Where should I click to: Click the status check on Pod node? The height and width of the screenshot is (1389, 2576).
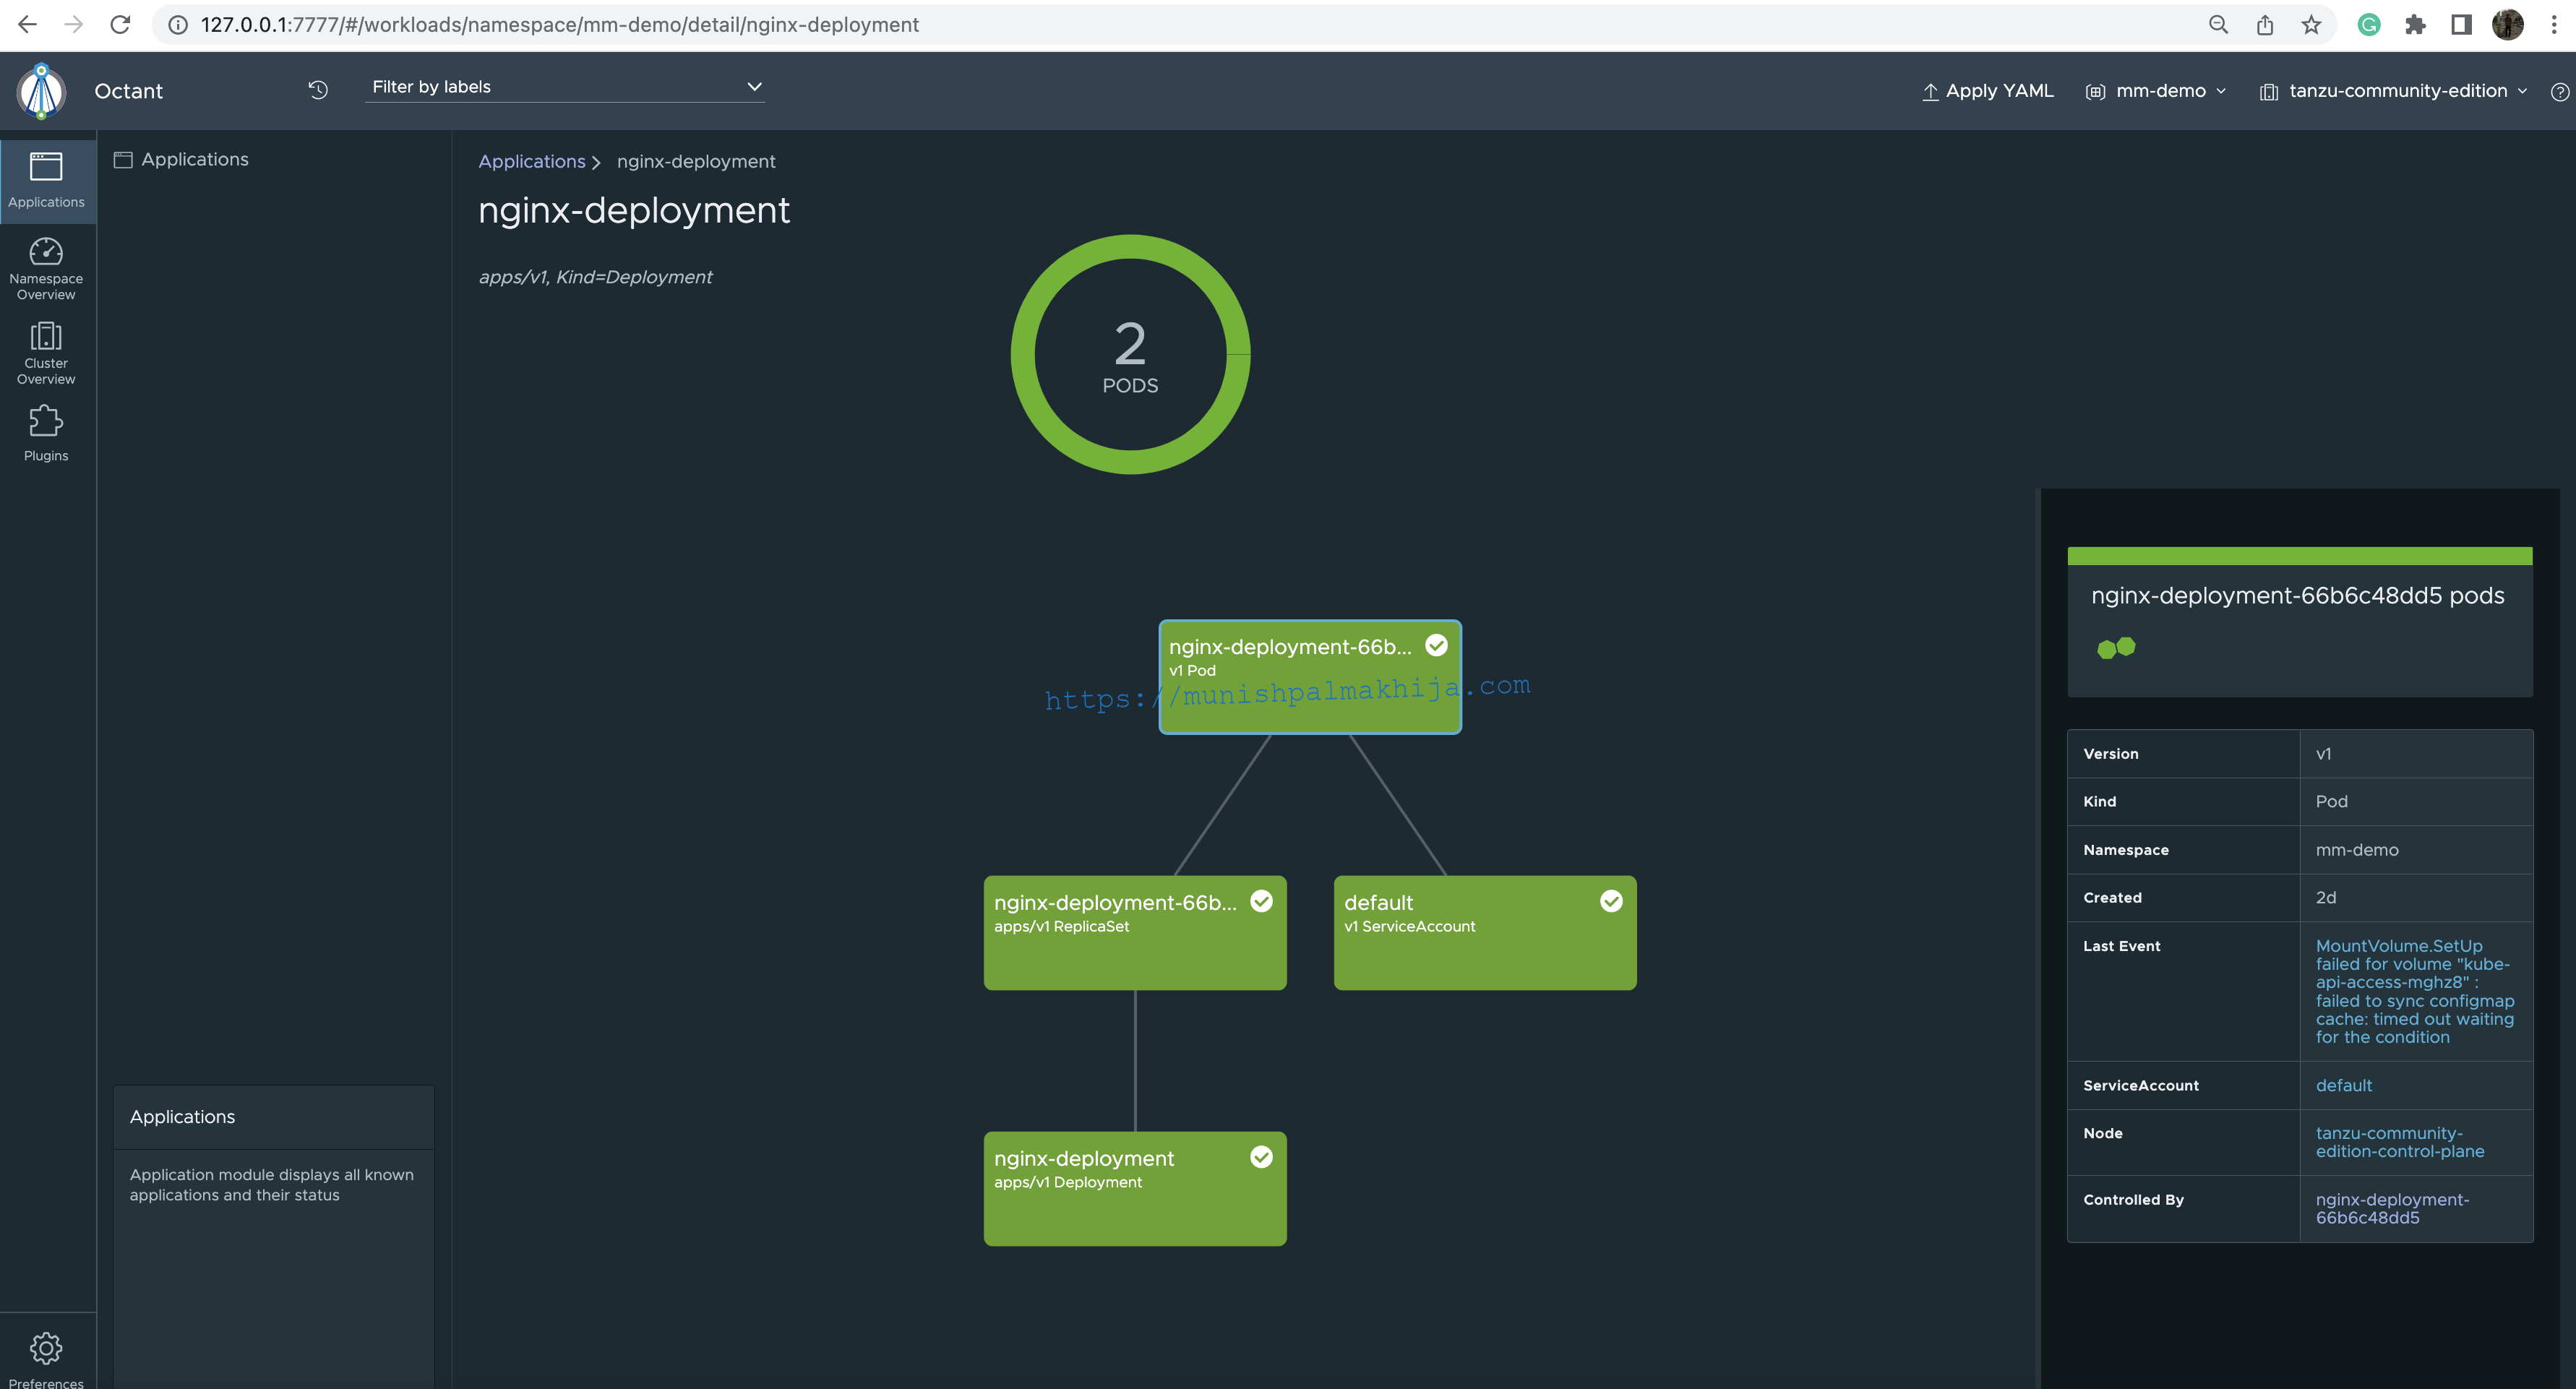1436,645
